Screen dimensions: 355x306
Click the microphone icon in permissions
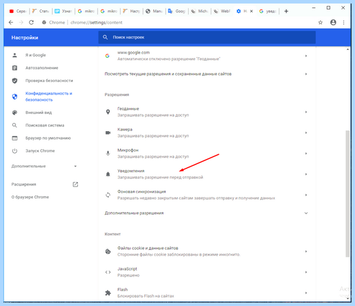(x=108, y=154)
